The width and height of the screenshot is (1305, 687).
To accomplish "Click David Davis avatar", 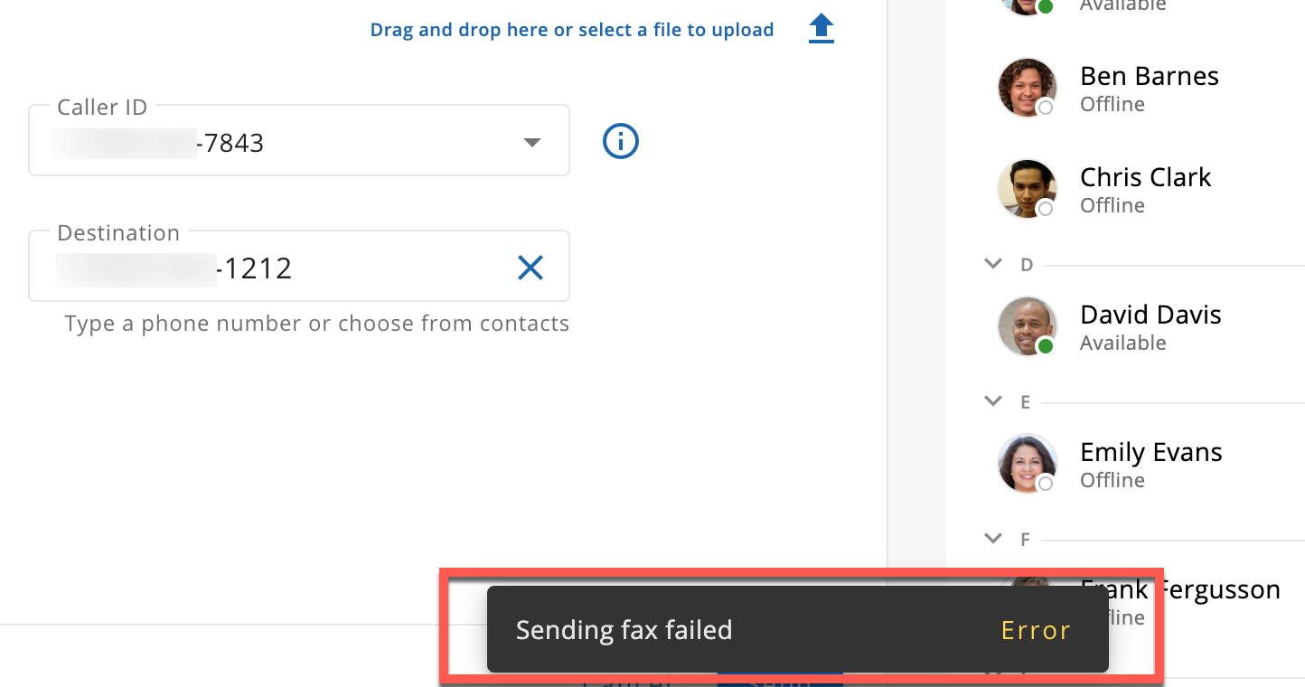I will 1028,326.
